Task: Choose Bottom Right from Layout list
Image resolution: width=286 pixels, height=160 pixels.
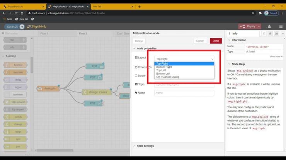Action: [x=164, y=67]
